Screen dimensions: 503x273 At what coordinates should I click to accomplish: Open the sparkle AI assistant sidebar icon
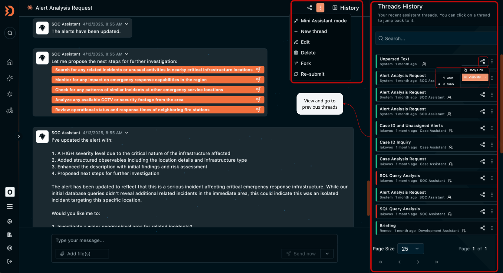[x=10, y=78]
